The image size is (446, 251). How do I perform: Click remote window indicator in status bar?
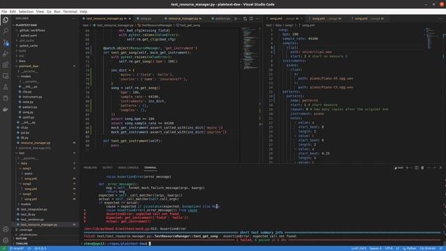click(4, 248)
